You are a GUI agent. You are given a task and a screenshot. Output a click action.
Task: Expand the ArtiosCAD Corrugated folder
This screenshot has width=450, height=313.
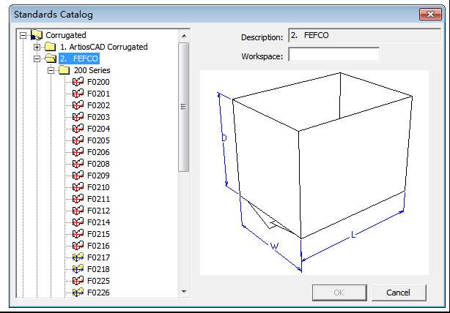(x=37, y=47)
